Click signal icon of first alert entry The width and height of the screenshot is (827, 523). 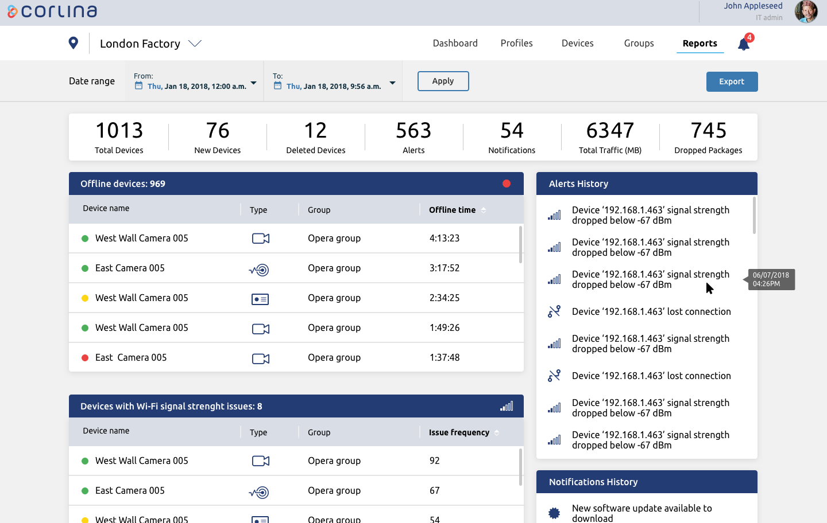[x=554, y=215]
